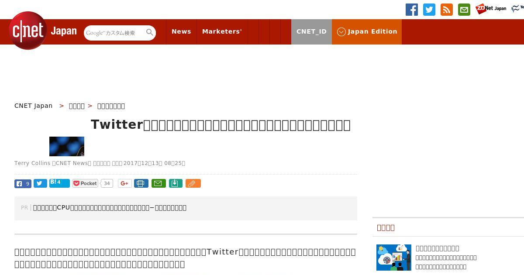
Task: Bookmark article with Hatena B! button
Action: point(59,183)
